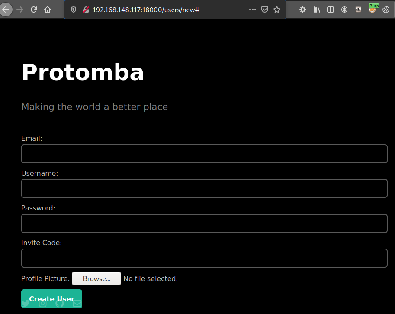
Task: Click 'Making the world a better place'
Action: pos(94,107)
